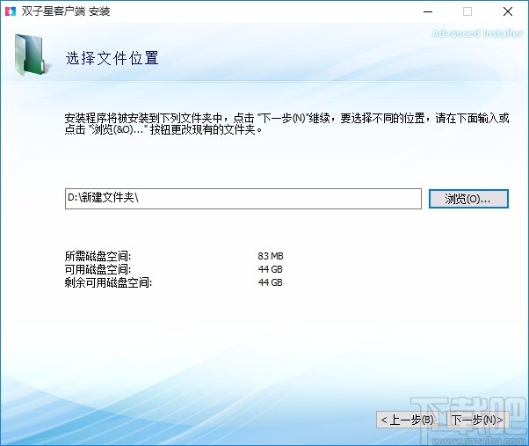Click the 44 GB value beside 可用磁盘空间

click(271, 269)
